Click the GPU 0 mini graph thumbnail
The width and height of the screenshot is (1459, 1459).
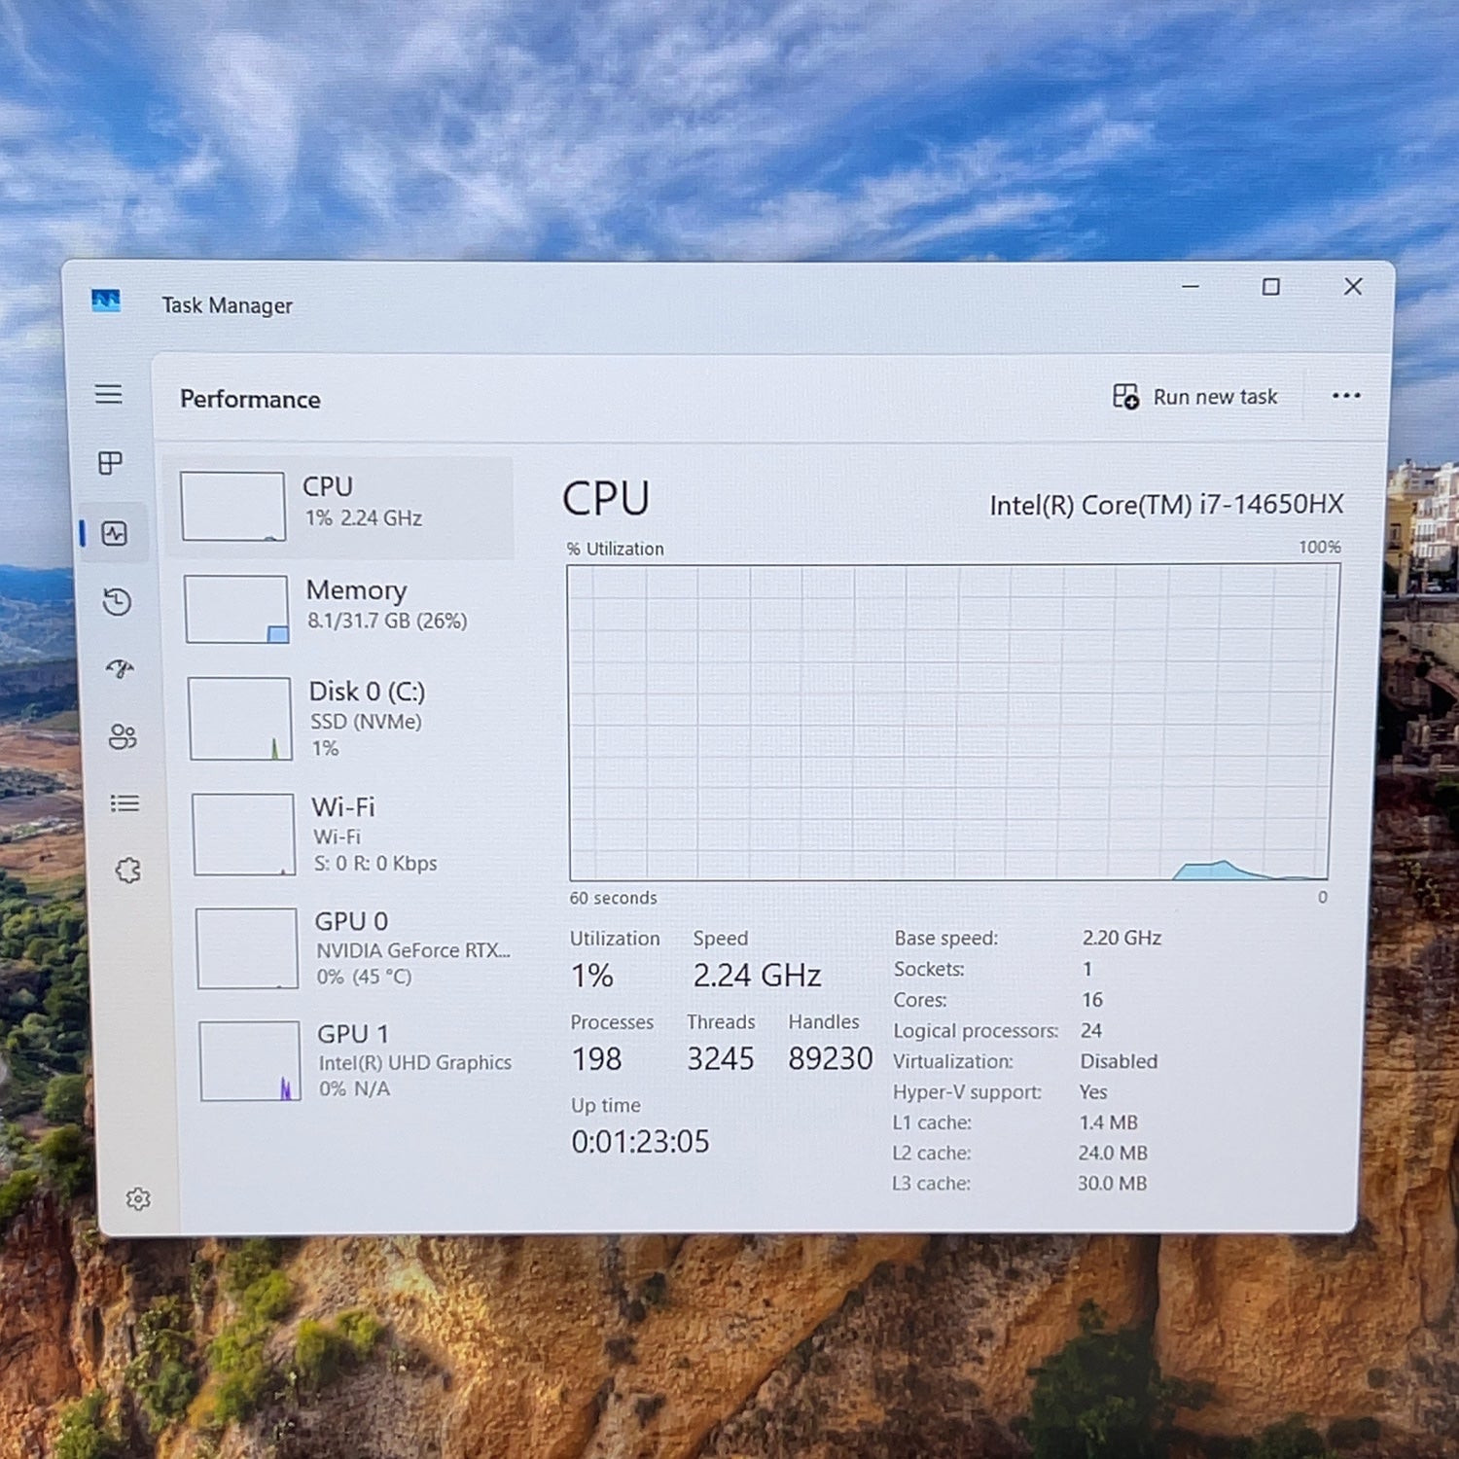[247, 948]
